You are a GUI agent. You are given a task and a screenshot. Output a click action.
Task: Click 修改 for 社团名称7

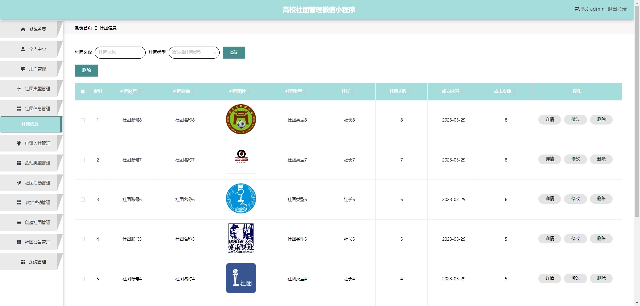point(575,159)
